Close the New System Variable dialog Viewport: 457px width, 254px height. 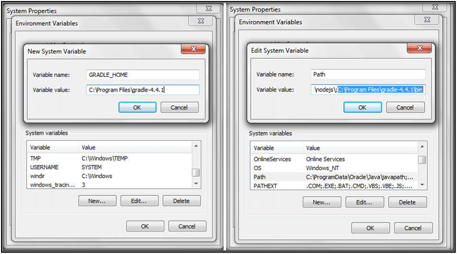193,49
